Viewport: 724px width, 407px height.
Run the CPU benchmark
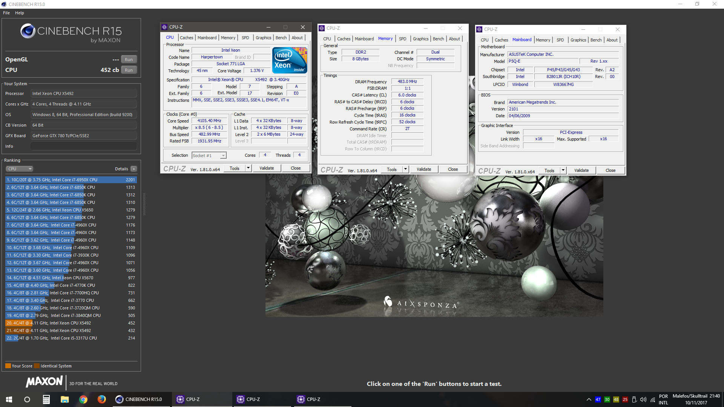pyautogui.click(x=129, y=70)
